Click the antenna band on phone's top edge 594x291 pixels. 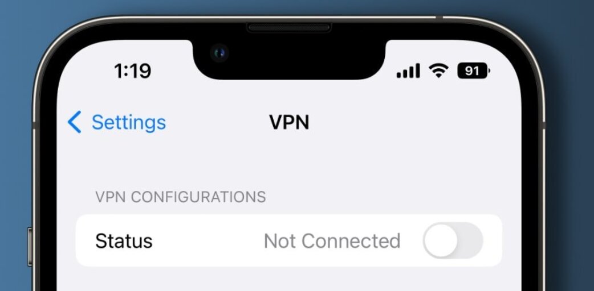pyautogui.click(x=439, y=18)
